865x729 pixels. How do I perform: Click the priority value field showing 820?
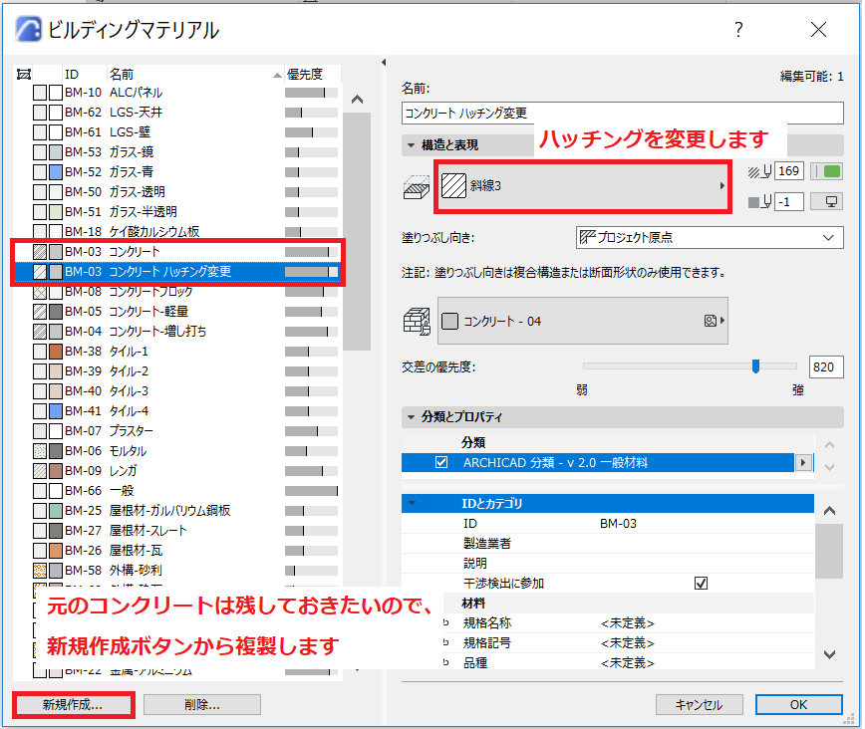coord(826,367)
